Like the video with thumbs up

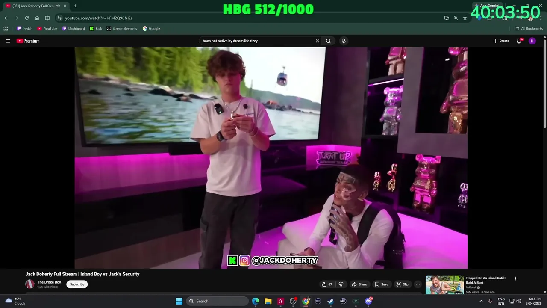pos(327,284)
